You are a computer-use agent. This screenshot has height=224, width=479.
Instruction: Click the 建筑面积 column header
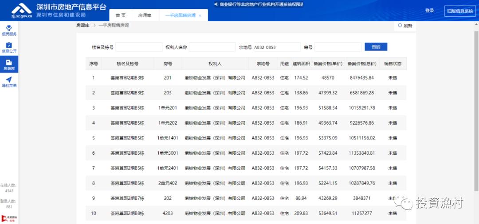click(301, 64)
